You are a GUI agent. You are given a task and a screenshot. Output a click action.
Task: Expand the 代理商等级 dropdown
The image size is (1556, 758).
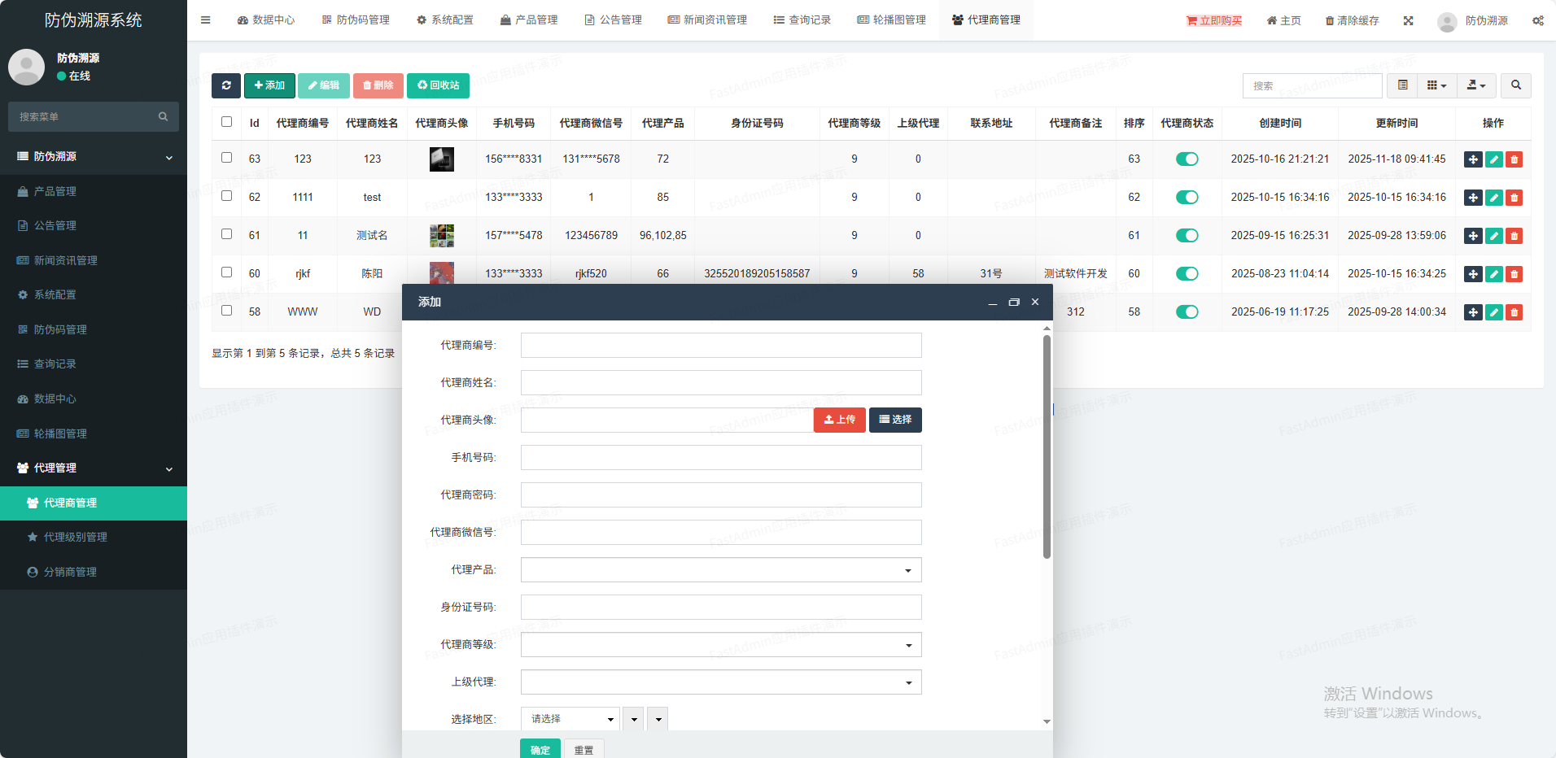(x=721, y=645)
